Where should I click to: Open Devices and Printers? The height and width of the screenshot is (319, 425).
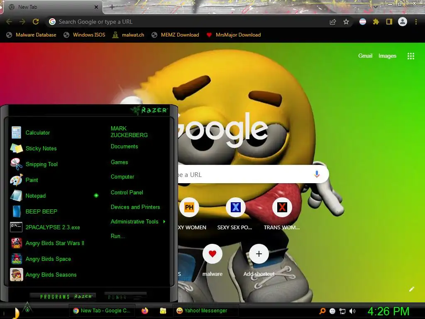135,207
